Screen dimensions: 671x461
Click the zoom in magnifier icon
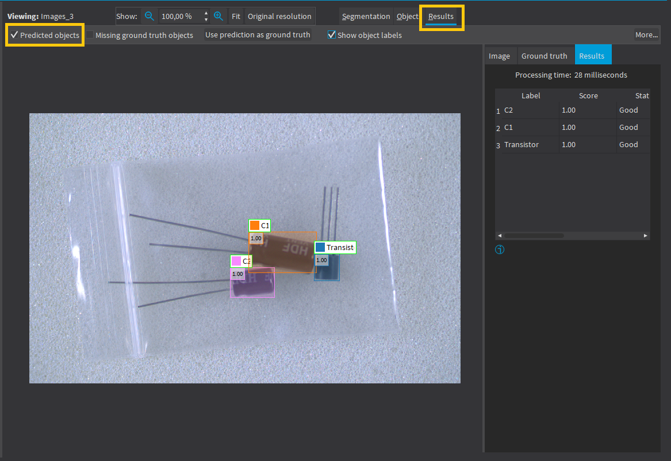pyautogui.click(x=218, y=16)
